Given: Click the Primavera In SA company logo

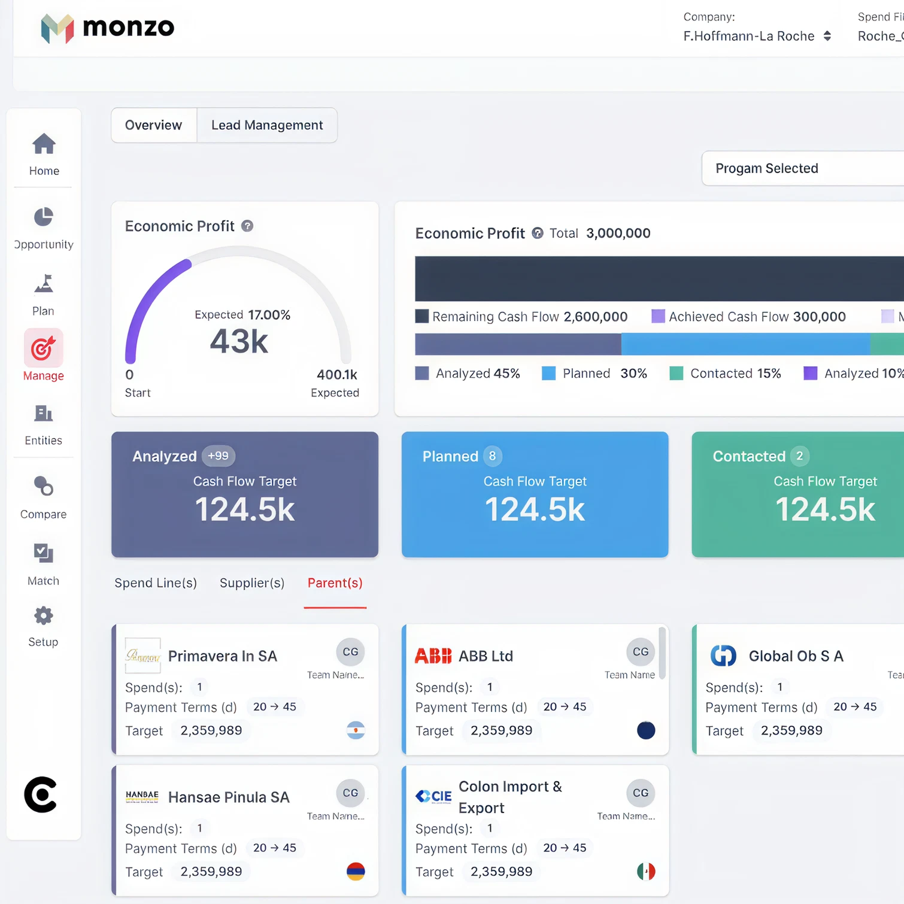Looking at the screenshot, I should pos(142,656).
